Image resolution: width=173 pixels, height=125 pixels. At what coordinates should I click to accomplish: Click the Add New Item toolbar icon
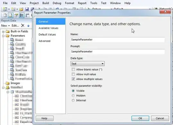13,9
